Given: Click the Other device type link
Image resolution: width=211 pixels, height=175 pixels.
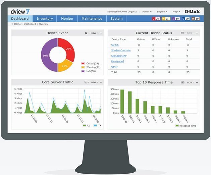Looking at the screenshot, I should (x=114, y=67).
